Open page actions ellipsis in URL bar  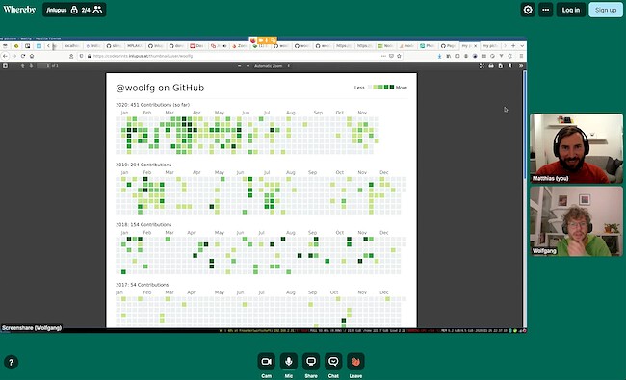tap(383, 56)
